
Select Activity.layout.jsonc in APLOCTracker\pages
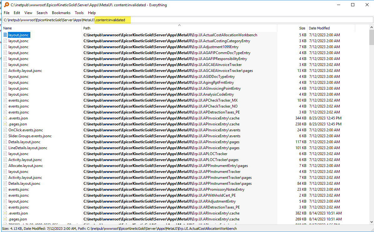point(25,160)
